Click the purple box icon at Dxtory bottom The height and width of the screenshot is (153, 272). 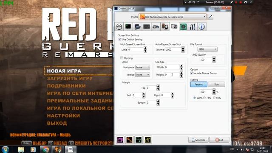[x=120, y=140]
